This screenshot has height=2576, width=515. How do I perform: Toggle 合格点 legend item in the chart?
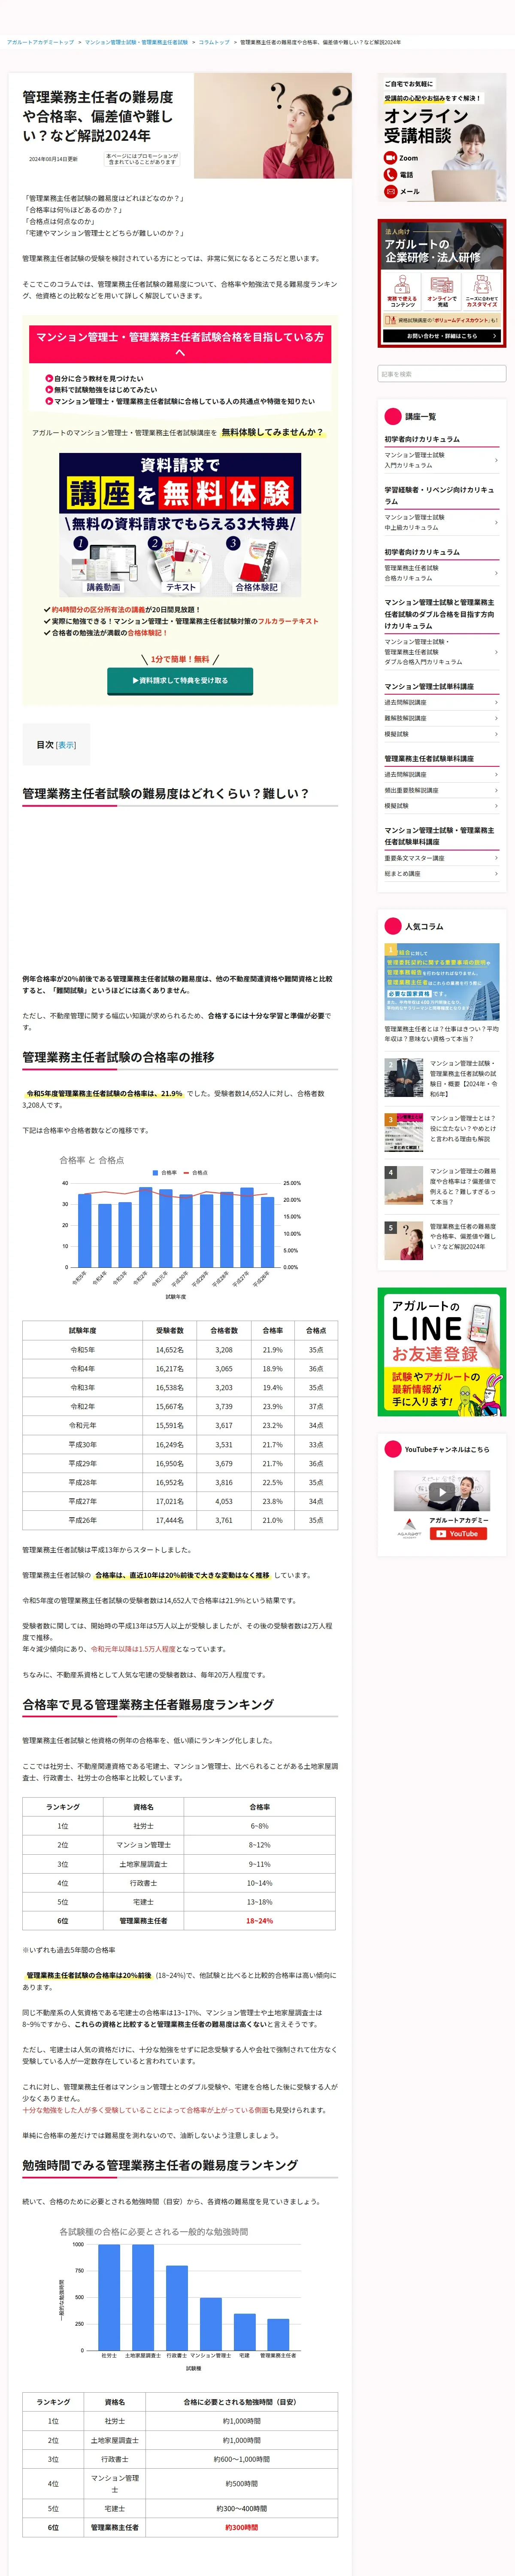pos(197,1172)
